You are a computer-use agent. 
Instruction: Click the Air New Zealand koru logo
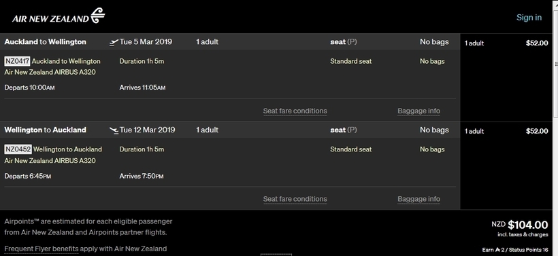pos(97,16)
